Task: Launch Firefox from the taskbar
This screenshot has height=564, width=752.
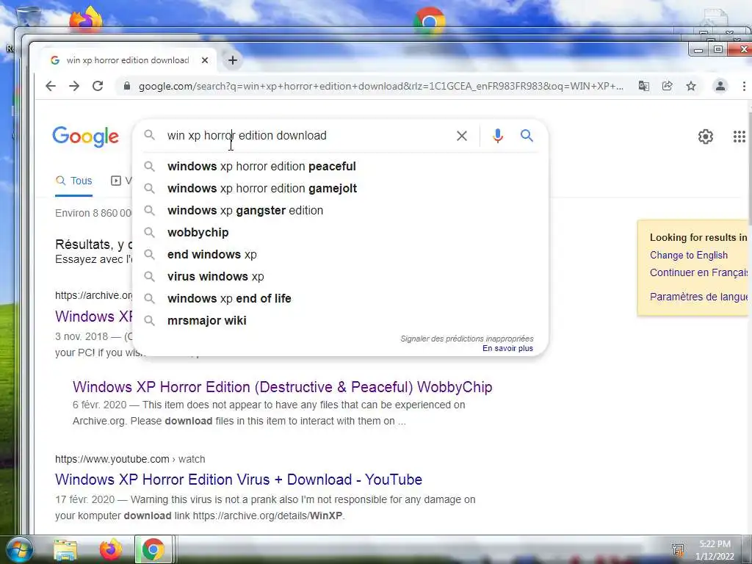Action: 111,549
